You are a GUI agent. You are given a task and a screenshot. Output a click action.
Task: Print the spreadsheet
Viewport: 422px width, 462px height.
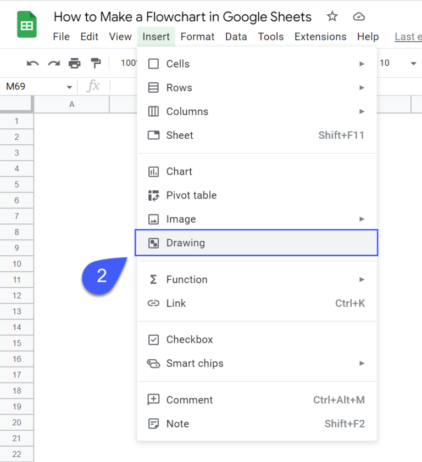click(74, 63)
